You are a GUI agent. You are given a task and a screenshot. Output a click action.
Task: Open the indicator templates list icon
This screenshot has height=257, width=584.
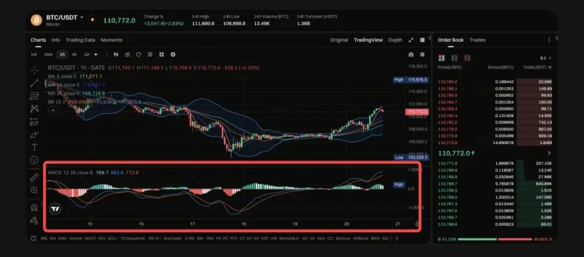[x=150, y=55]
